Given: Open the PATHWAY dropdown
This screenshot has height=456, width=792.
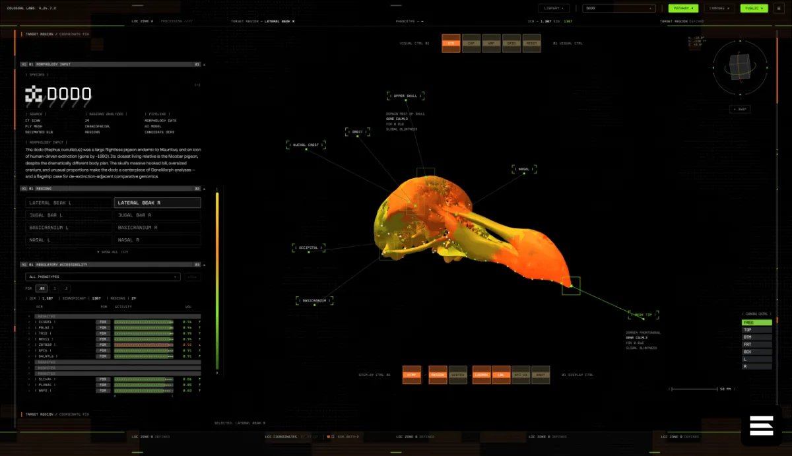Looking at the screenshot, I should point(683,9).
